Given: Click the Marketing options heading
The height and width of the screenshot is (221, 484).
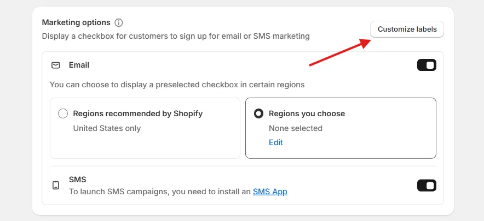Looking at the screenshot, I should (76, 22).
